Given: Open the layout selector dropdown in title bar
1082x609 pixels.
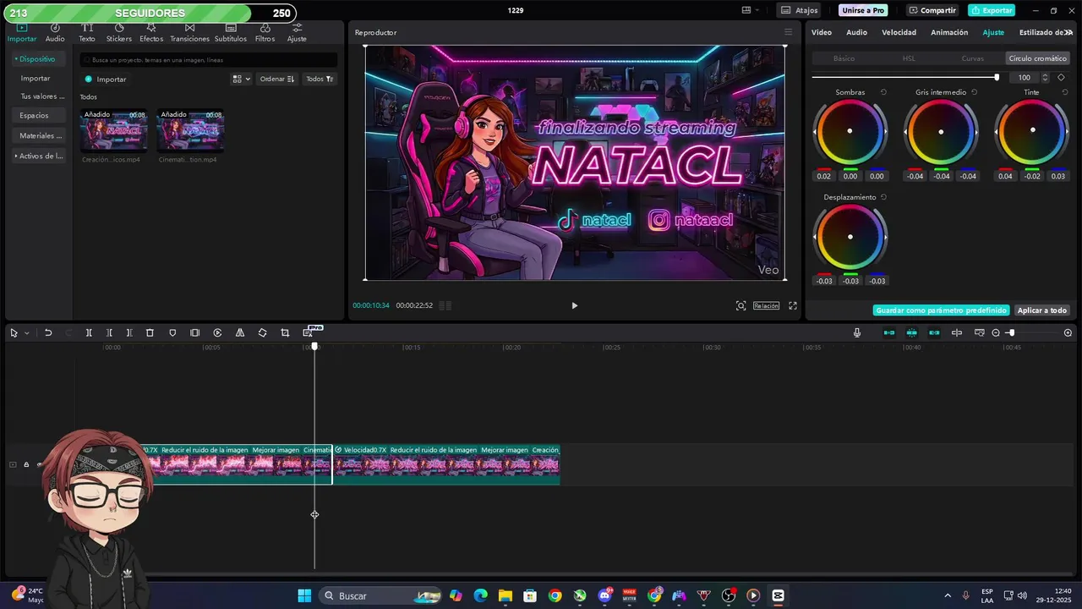Looking at the screenshot, I should 751,10.
